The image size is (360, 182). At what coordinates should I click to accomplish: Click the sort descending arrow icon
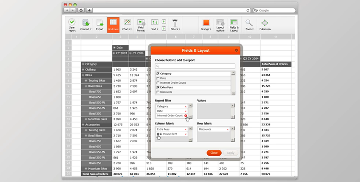164,28
